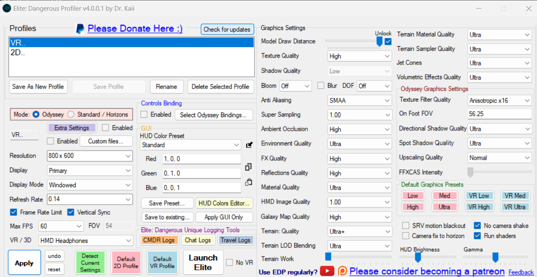The height and width of the screenshot is (277, 537).
Task: Click the Apply button
Action: tap(24, 263)
